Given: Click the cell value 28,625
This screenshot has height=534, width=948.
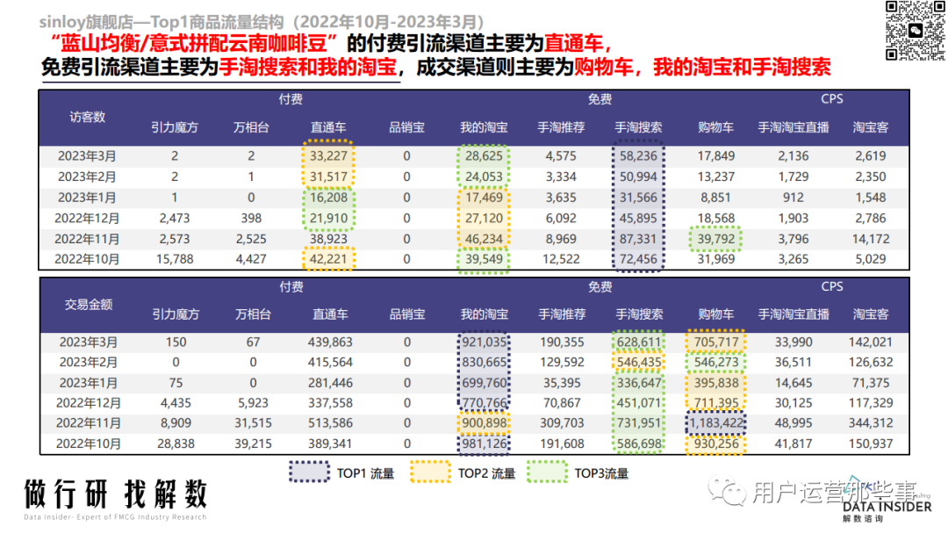Looking at the screenshot, I should [484, 156].
